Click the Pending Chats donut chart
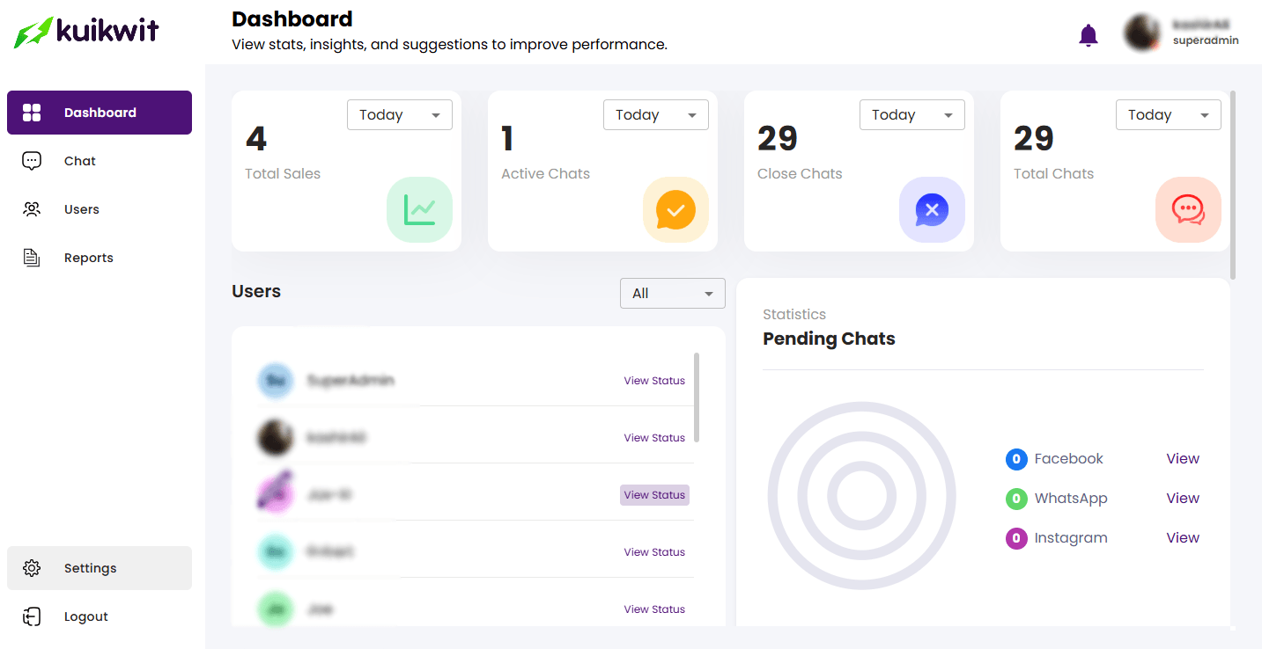This screenshot has width=1262, height=649. pos(861,497)
